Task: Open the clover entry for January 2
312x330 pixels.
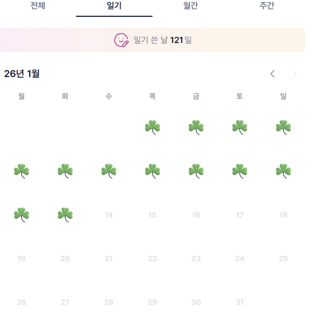Action: tap(196, 127)
